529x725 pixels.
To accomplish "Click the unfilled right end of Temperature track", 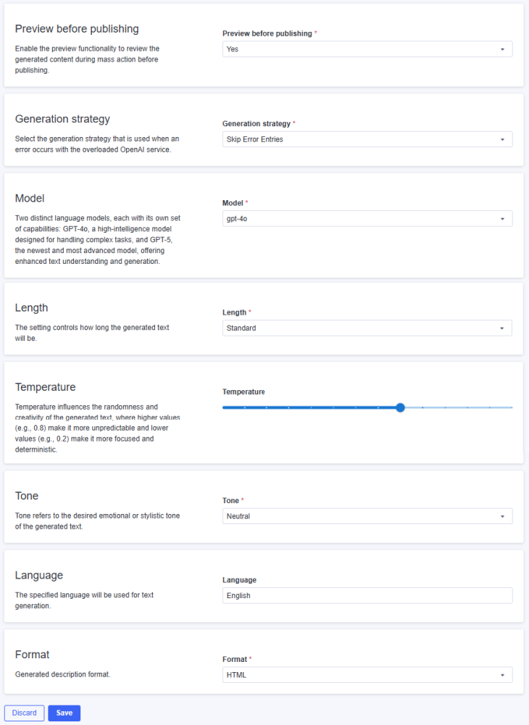I will click(x=507, y=407).
